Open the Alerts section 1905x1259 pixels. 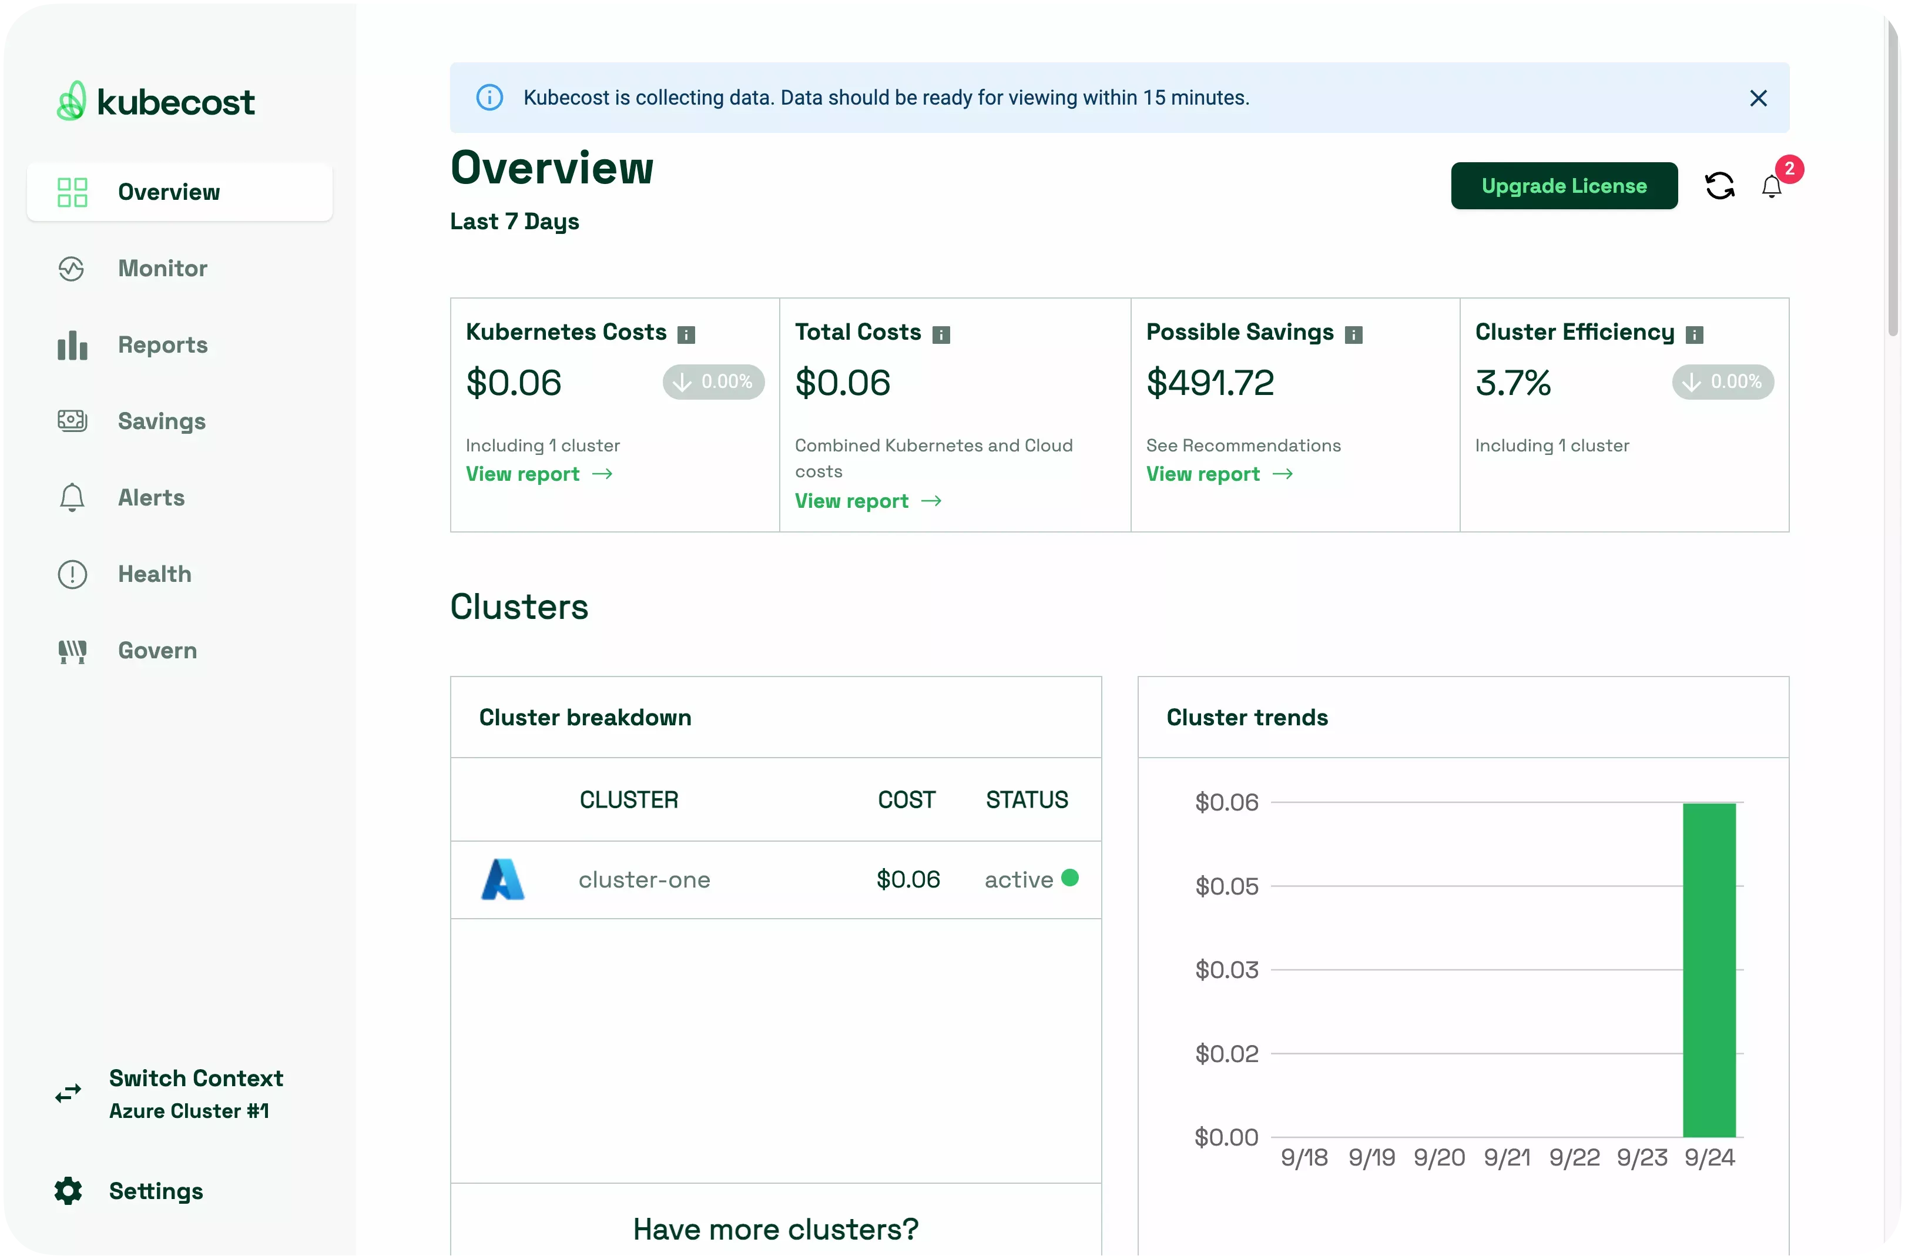pyautogui.click(x=151, y=497)
